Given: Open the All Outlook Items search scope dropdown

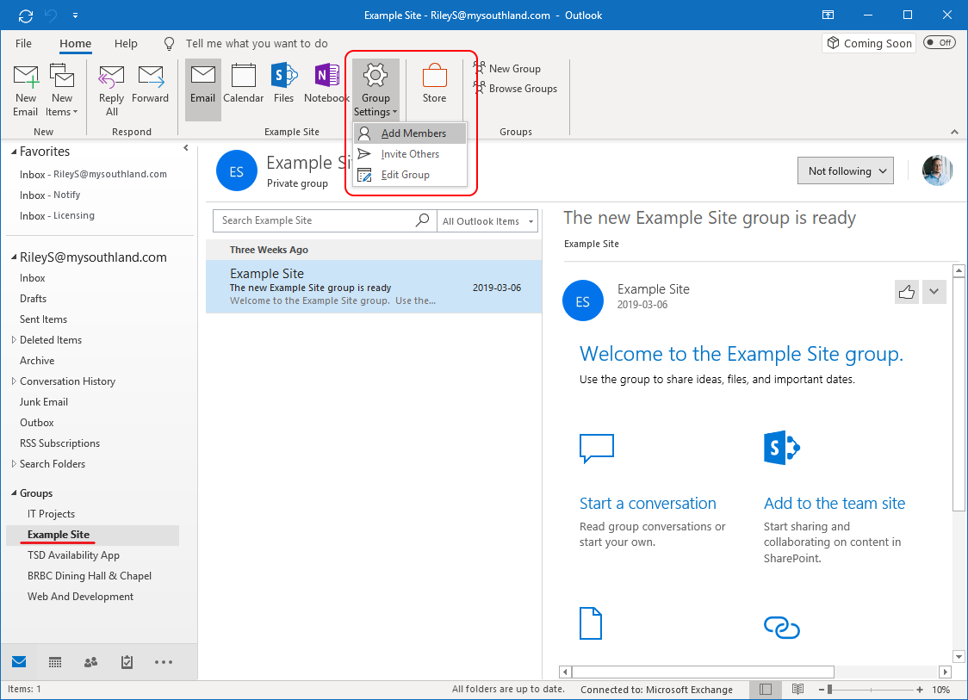Looking at the screenshot, I should pyautogui.click(x=487, y=221).
